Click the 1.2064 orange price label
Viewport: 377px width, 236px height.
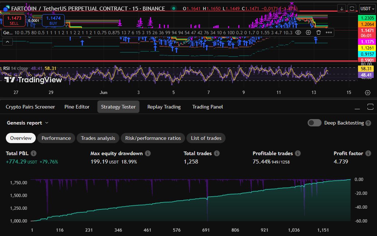click(367, 24)
